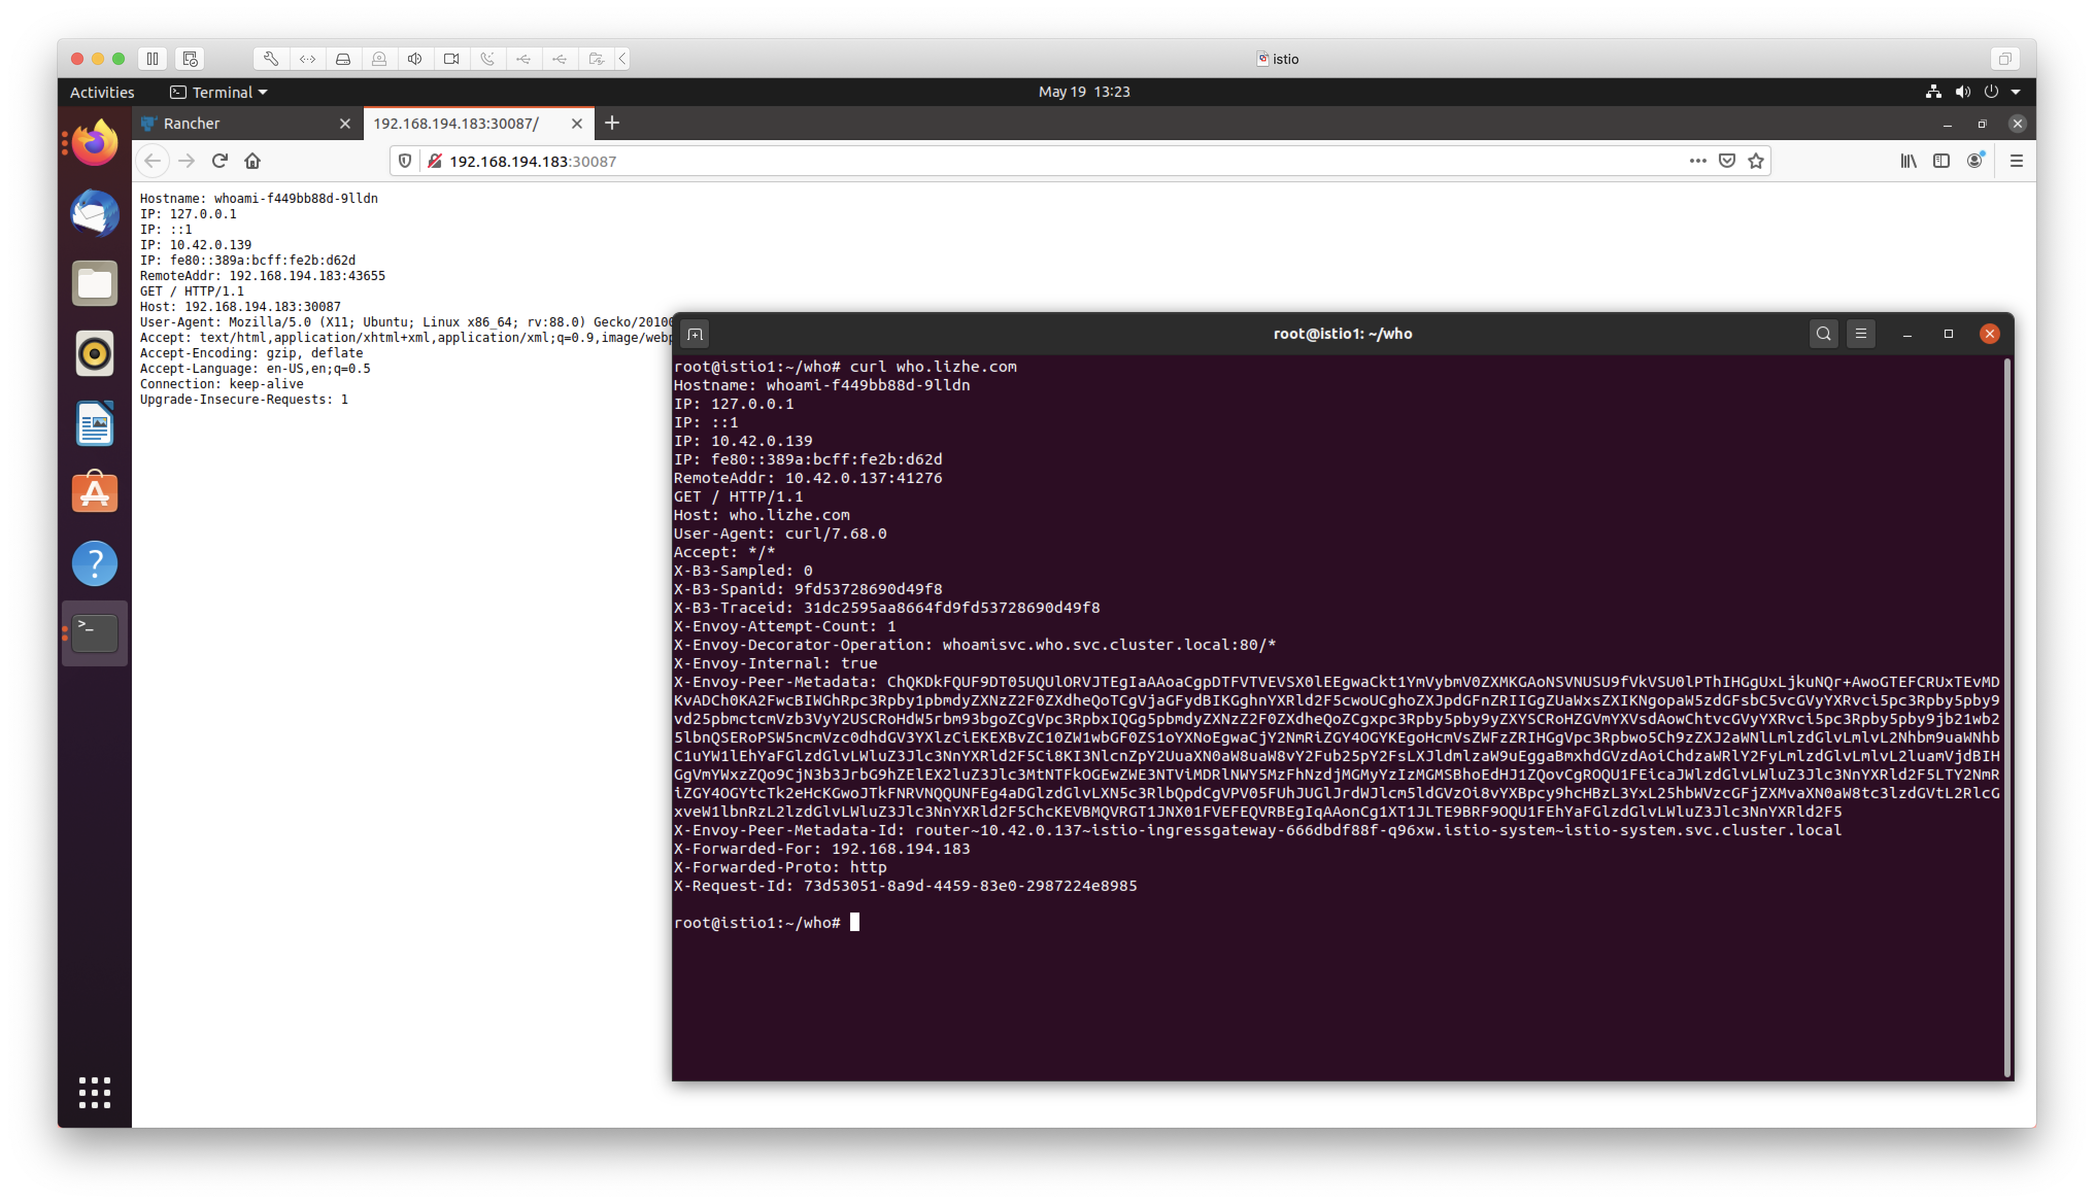Open page actions three-dot menu
2094x1204 pixels.
(x=1698, y=161)
